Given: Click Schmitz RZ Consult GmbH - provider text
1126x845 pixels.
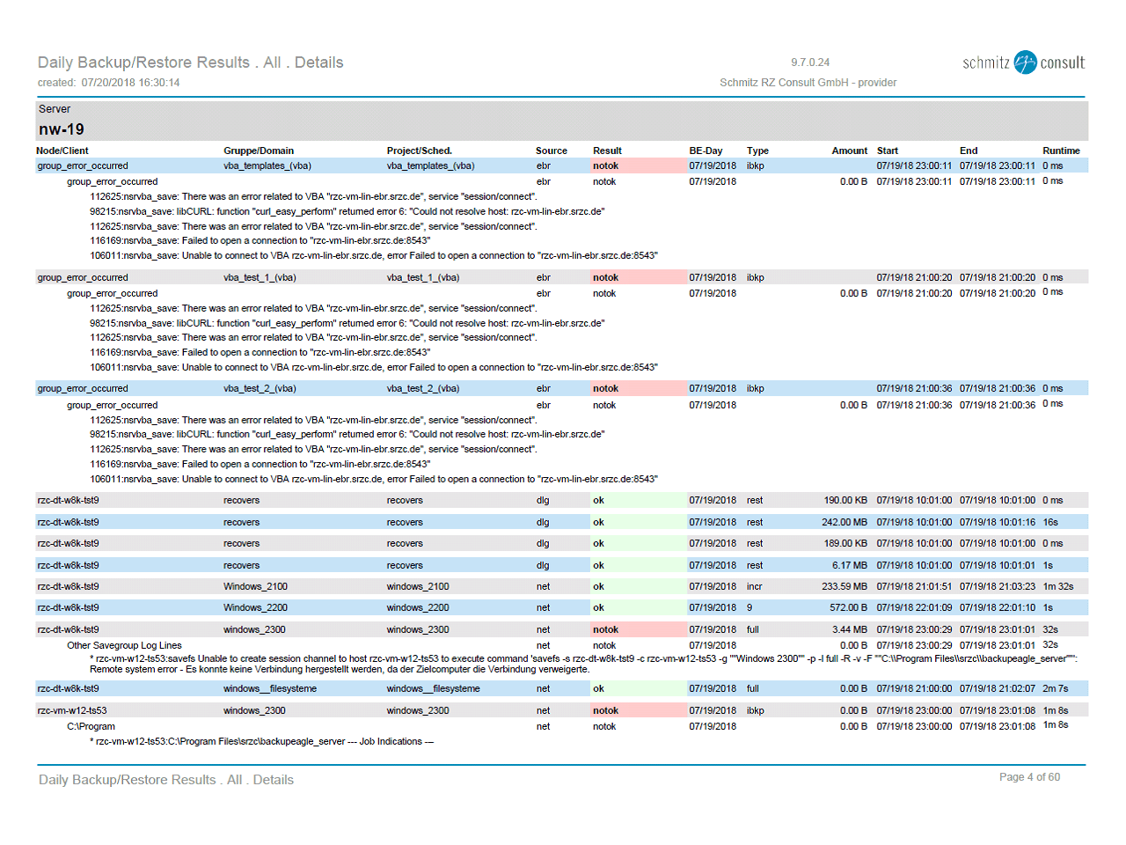Looking at the screenshot, I should [808, 83].
